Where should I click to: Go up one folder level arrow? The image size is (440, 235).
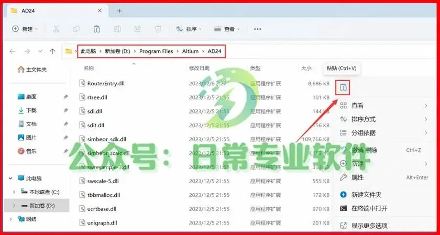pos(52,51)
